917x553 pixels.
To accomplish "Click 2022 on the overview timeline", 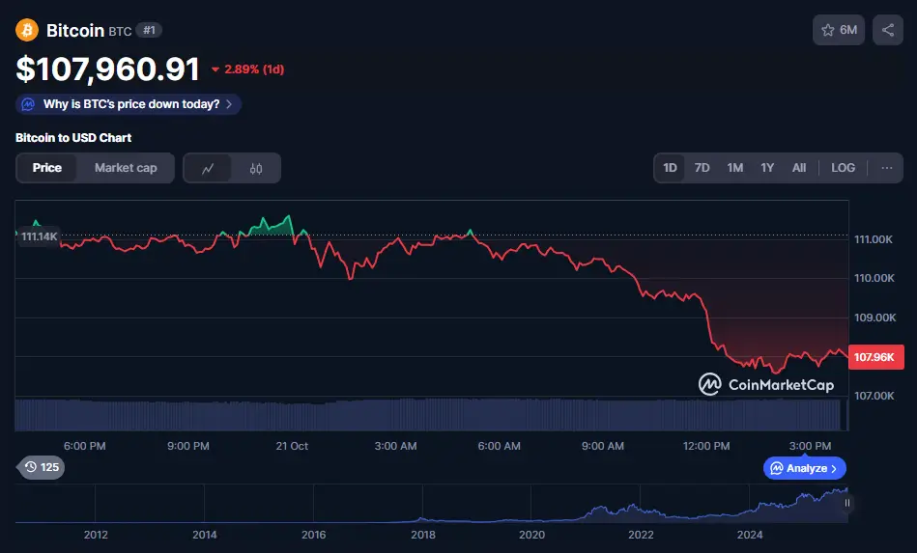I will [x=641, y=535].
